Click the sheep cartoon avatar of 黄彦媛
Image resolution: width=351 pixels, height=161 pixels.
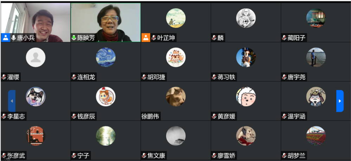click(x=246, y=96)
